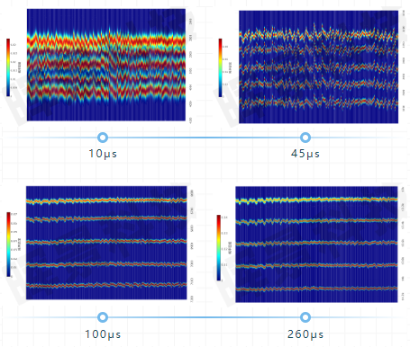Select the 260µs label text
Screen dimensions: 410x347
click(305, 334)
